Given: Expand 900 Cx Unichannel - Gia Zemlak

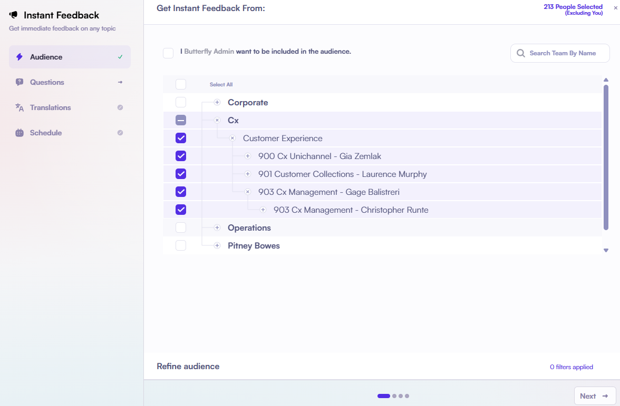Looking at the screenshot, I should pos(248,156).
